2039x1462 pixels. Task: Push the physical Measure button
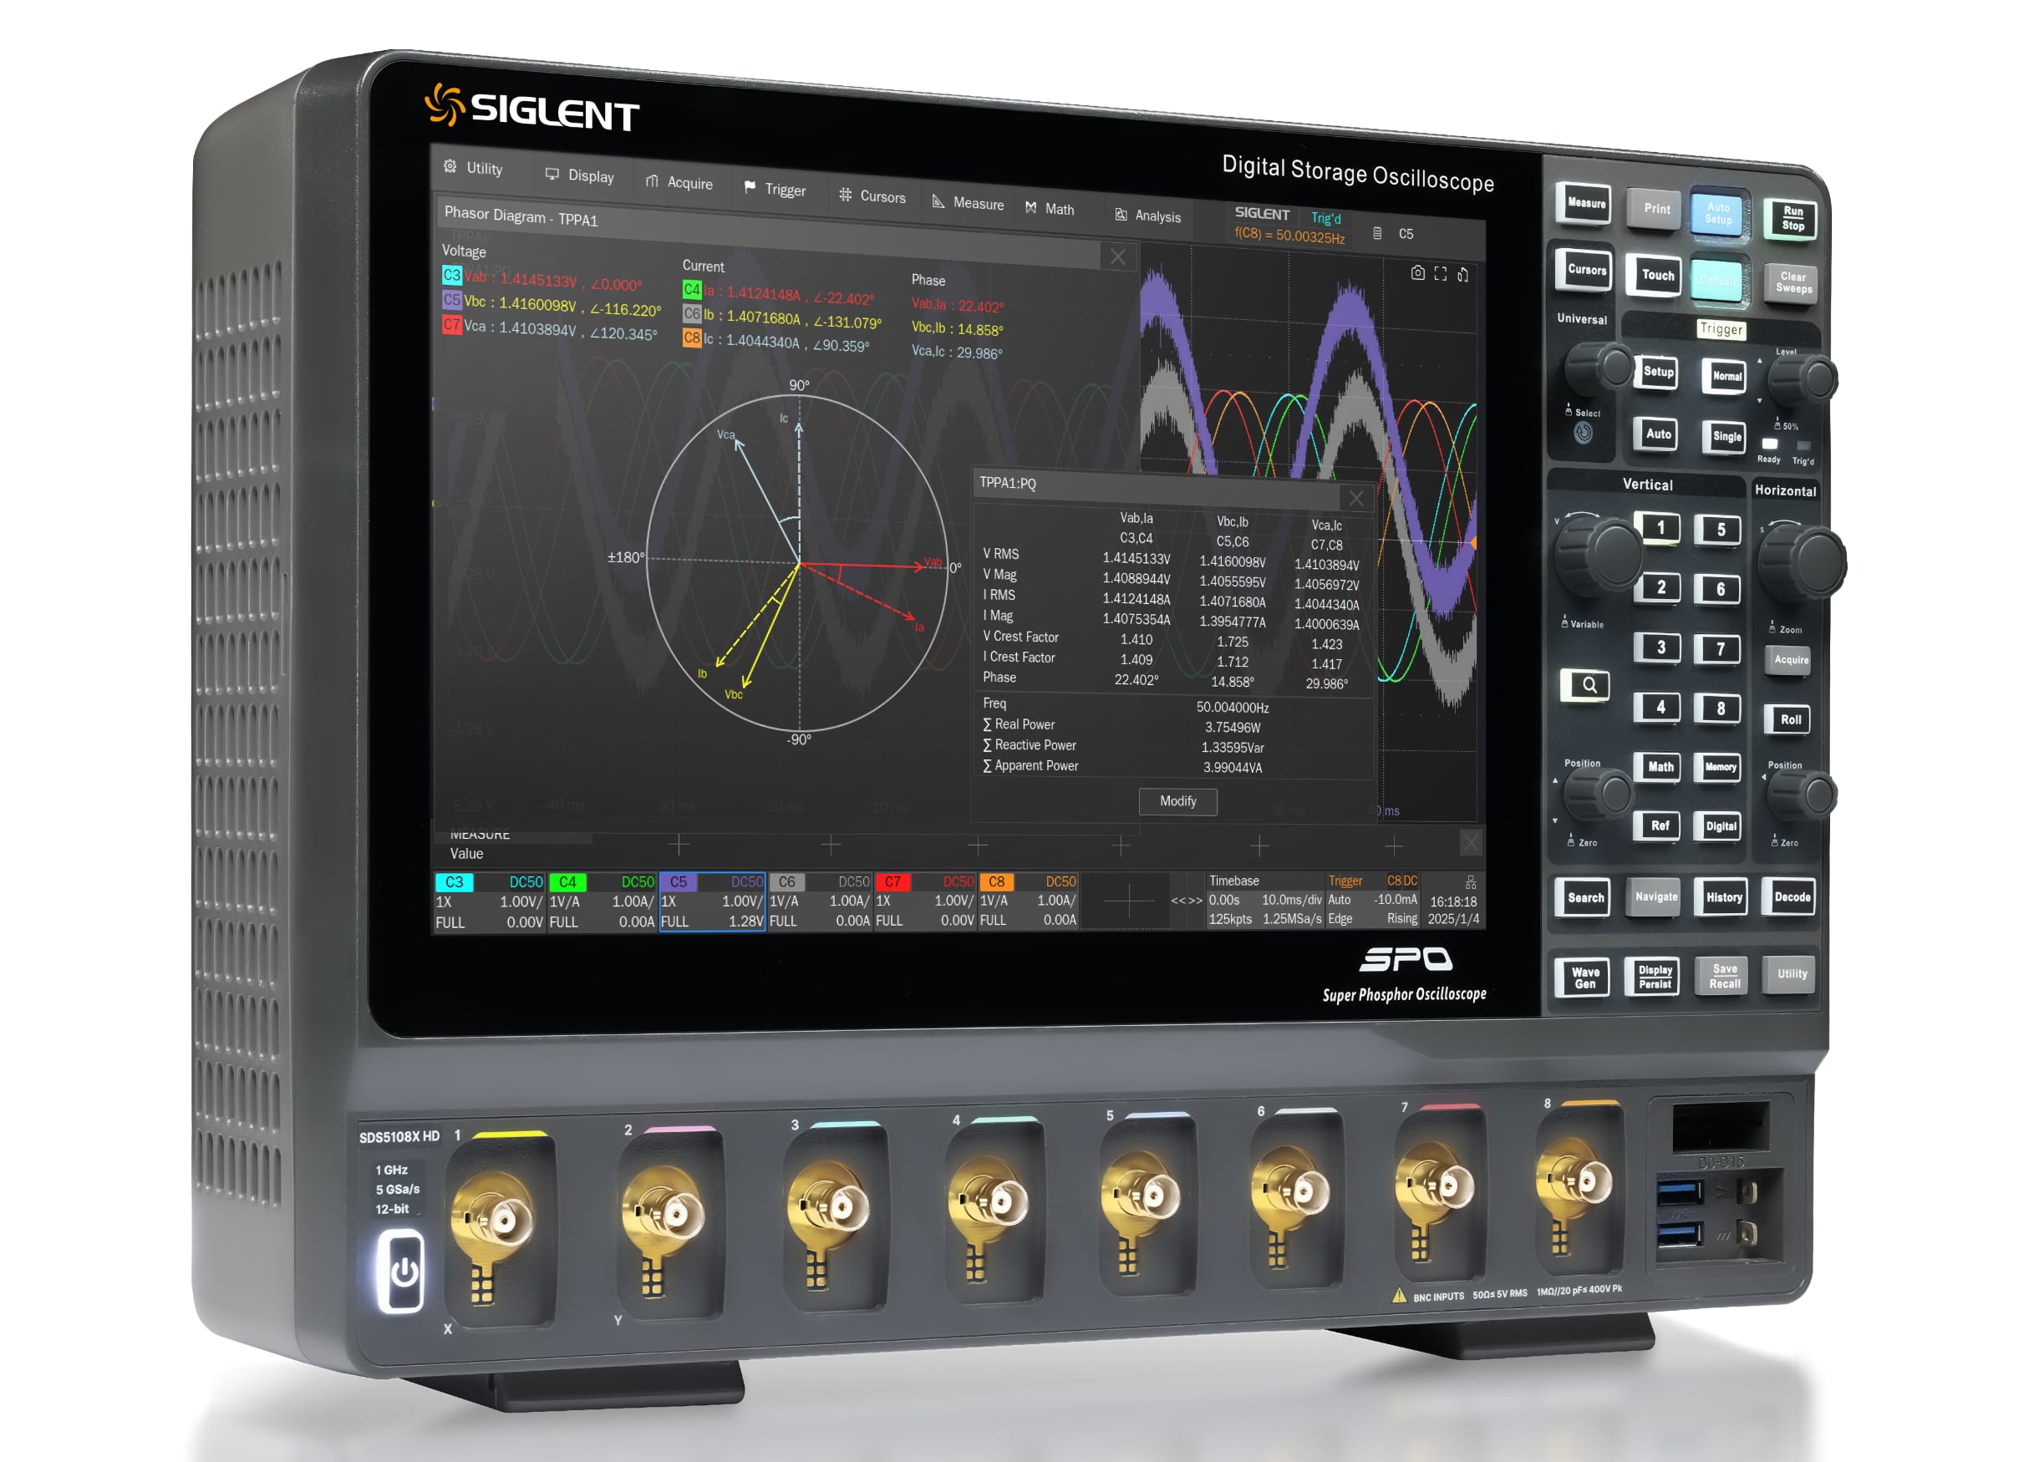pyautogui.click(x=1585, y=203)
